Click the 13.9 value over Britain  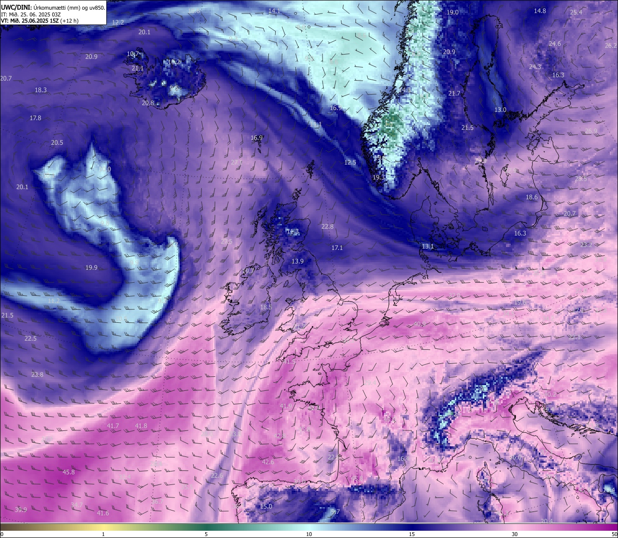[297, 261]
